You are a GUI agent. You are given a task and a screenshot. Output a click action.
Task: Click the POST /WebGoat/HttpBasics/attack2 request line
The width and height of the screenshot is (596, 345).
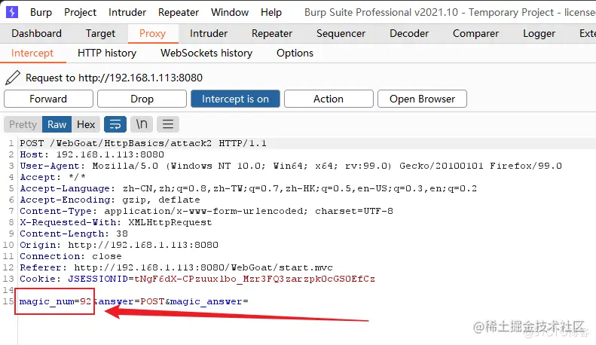pyautogui.click(x=143, y=143)
